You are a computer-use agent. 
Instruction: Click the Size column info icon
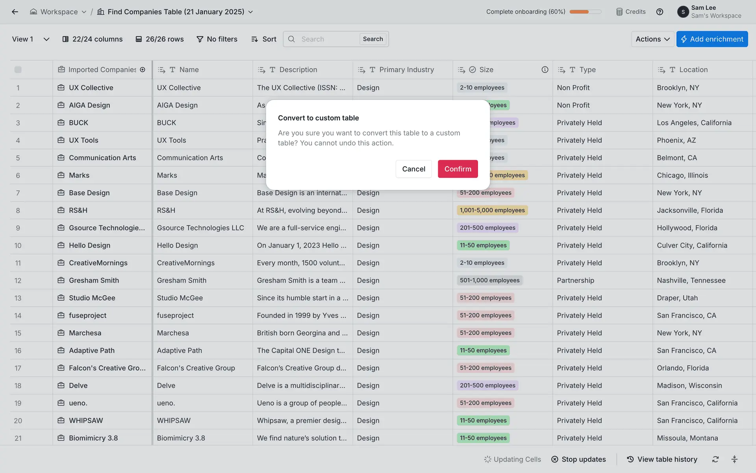point(545,70)
